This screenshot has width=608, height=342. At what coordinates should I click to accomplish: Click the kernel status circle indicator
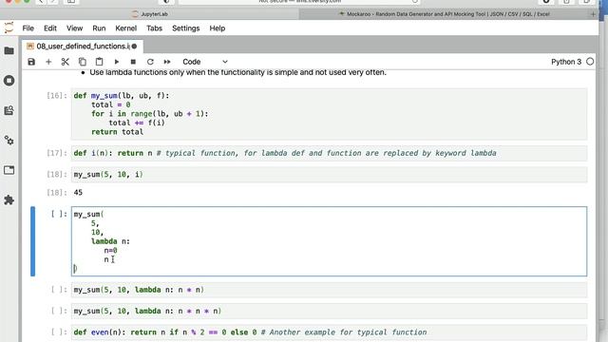pyautogui.click(x=590, y=62)
